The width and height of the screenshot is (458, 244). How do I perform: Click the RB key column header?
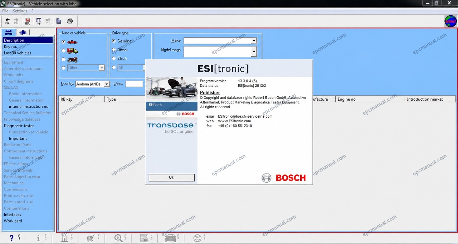(82, 99)
